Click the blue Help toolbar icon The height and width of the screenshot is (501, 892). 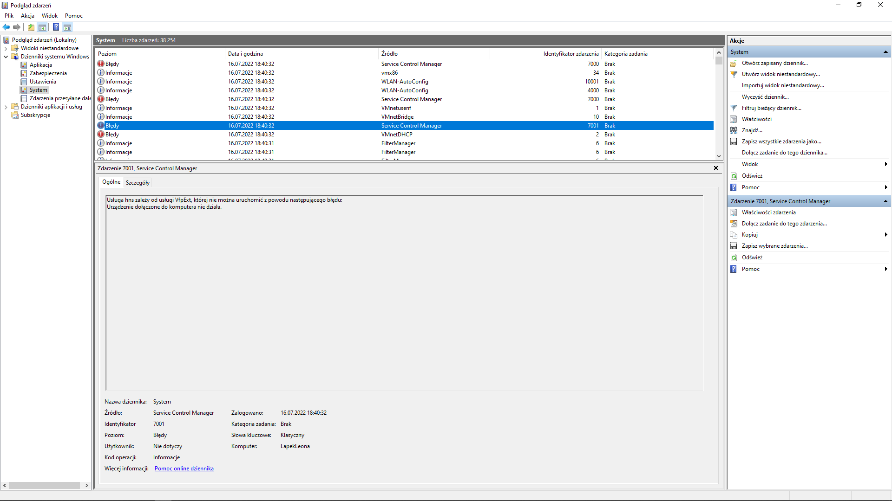pos(56,27)
